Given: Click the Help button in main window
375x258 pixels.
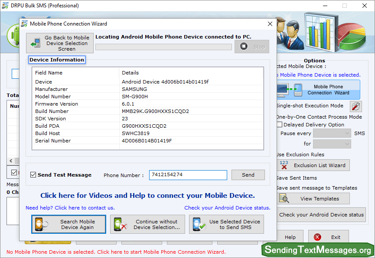Looking at the screenshot, I should [x=290, y=237].
